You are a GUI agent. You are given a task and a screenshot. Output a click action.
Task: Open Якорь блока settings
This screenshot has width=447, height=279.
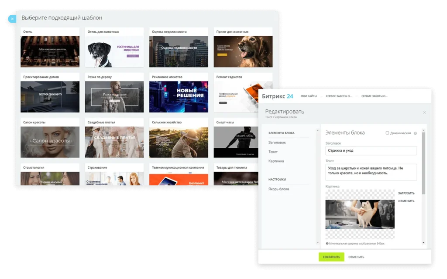tap(279, 189)
